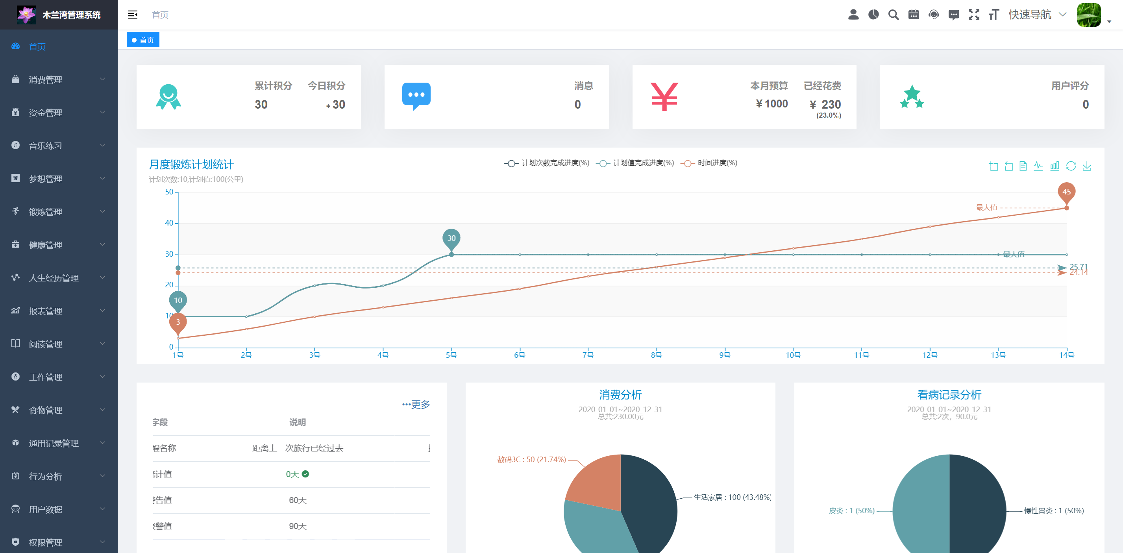Click the teal award badge icon on points card

pos(168,97)
